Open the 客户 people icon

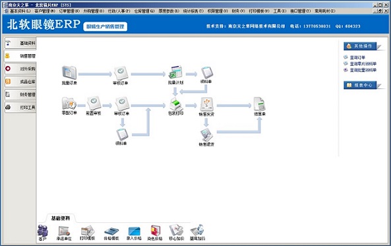point(43,231)
